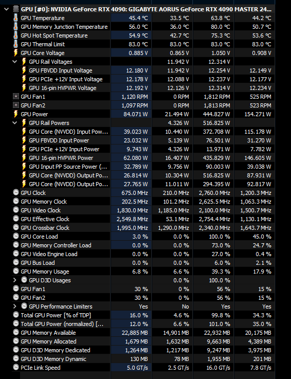Click the 0.885 V current GPU Core Voltage value

[138, 53]
